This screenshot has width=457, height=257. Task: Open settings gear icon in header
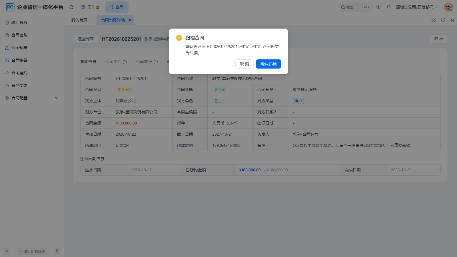tap(378, 7)
